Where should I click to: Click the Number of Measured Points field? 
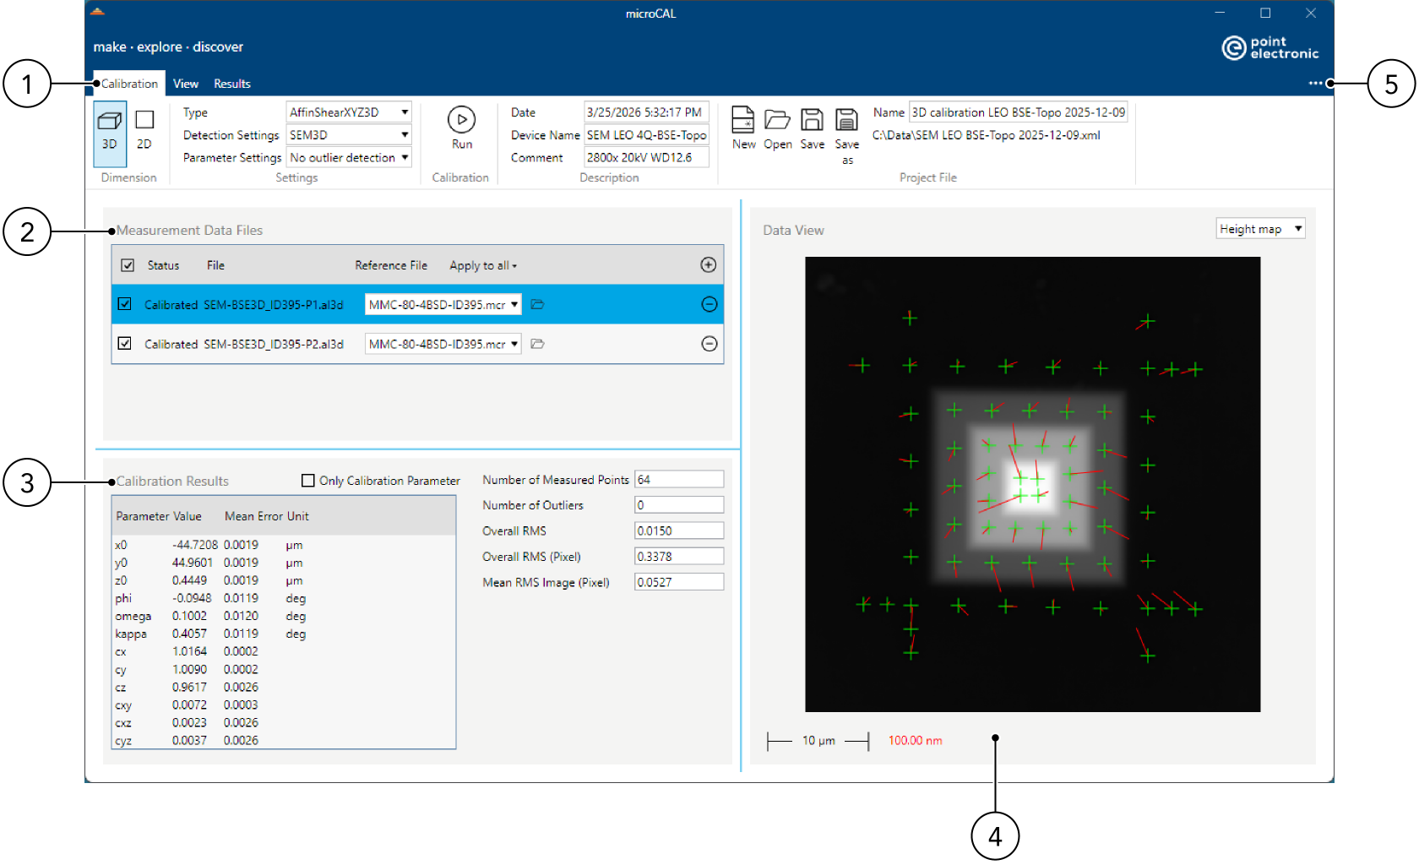(679, 480)
